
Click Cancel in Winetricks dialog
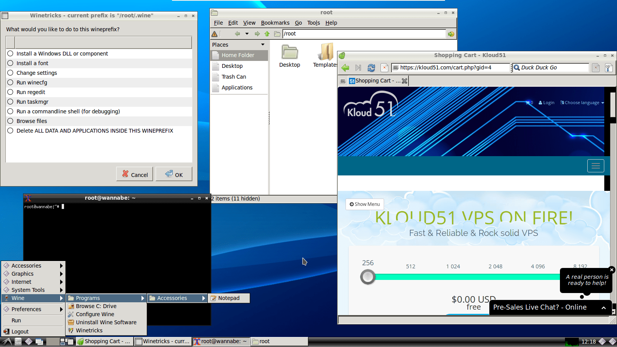coord(135,174)
